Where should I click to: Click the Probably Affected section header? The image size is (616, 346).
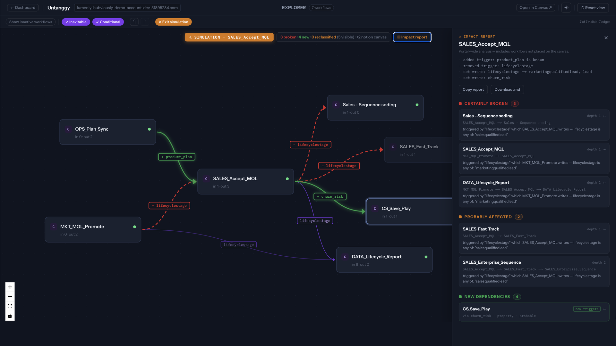491,217
